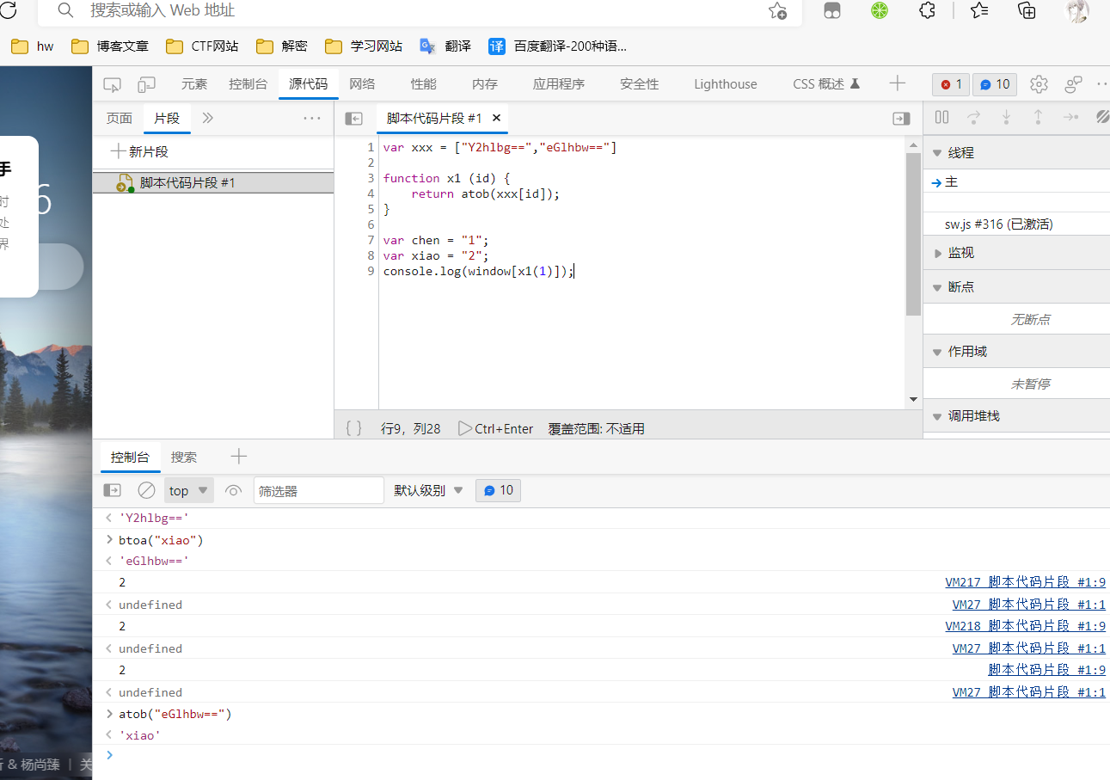Show console sidebar icon

pos(113,490)
